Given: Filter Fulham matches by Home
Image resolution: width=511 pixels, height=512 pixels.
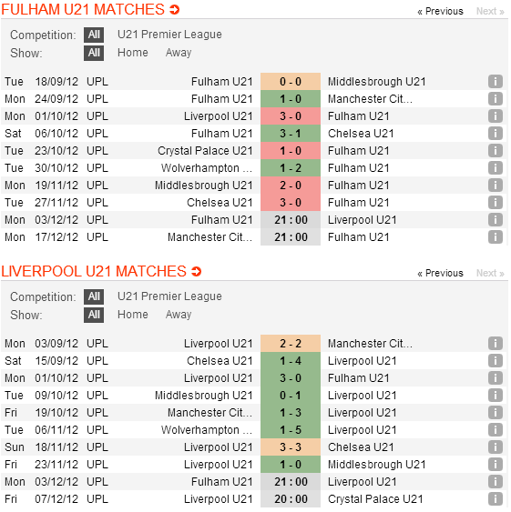Looking at the screenshot, I should coord(132,53).
